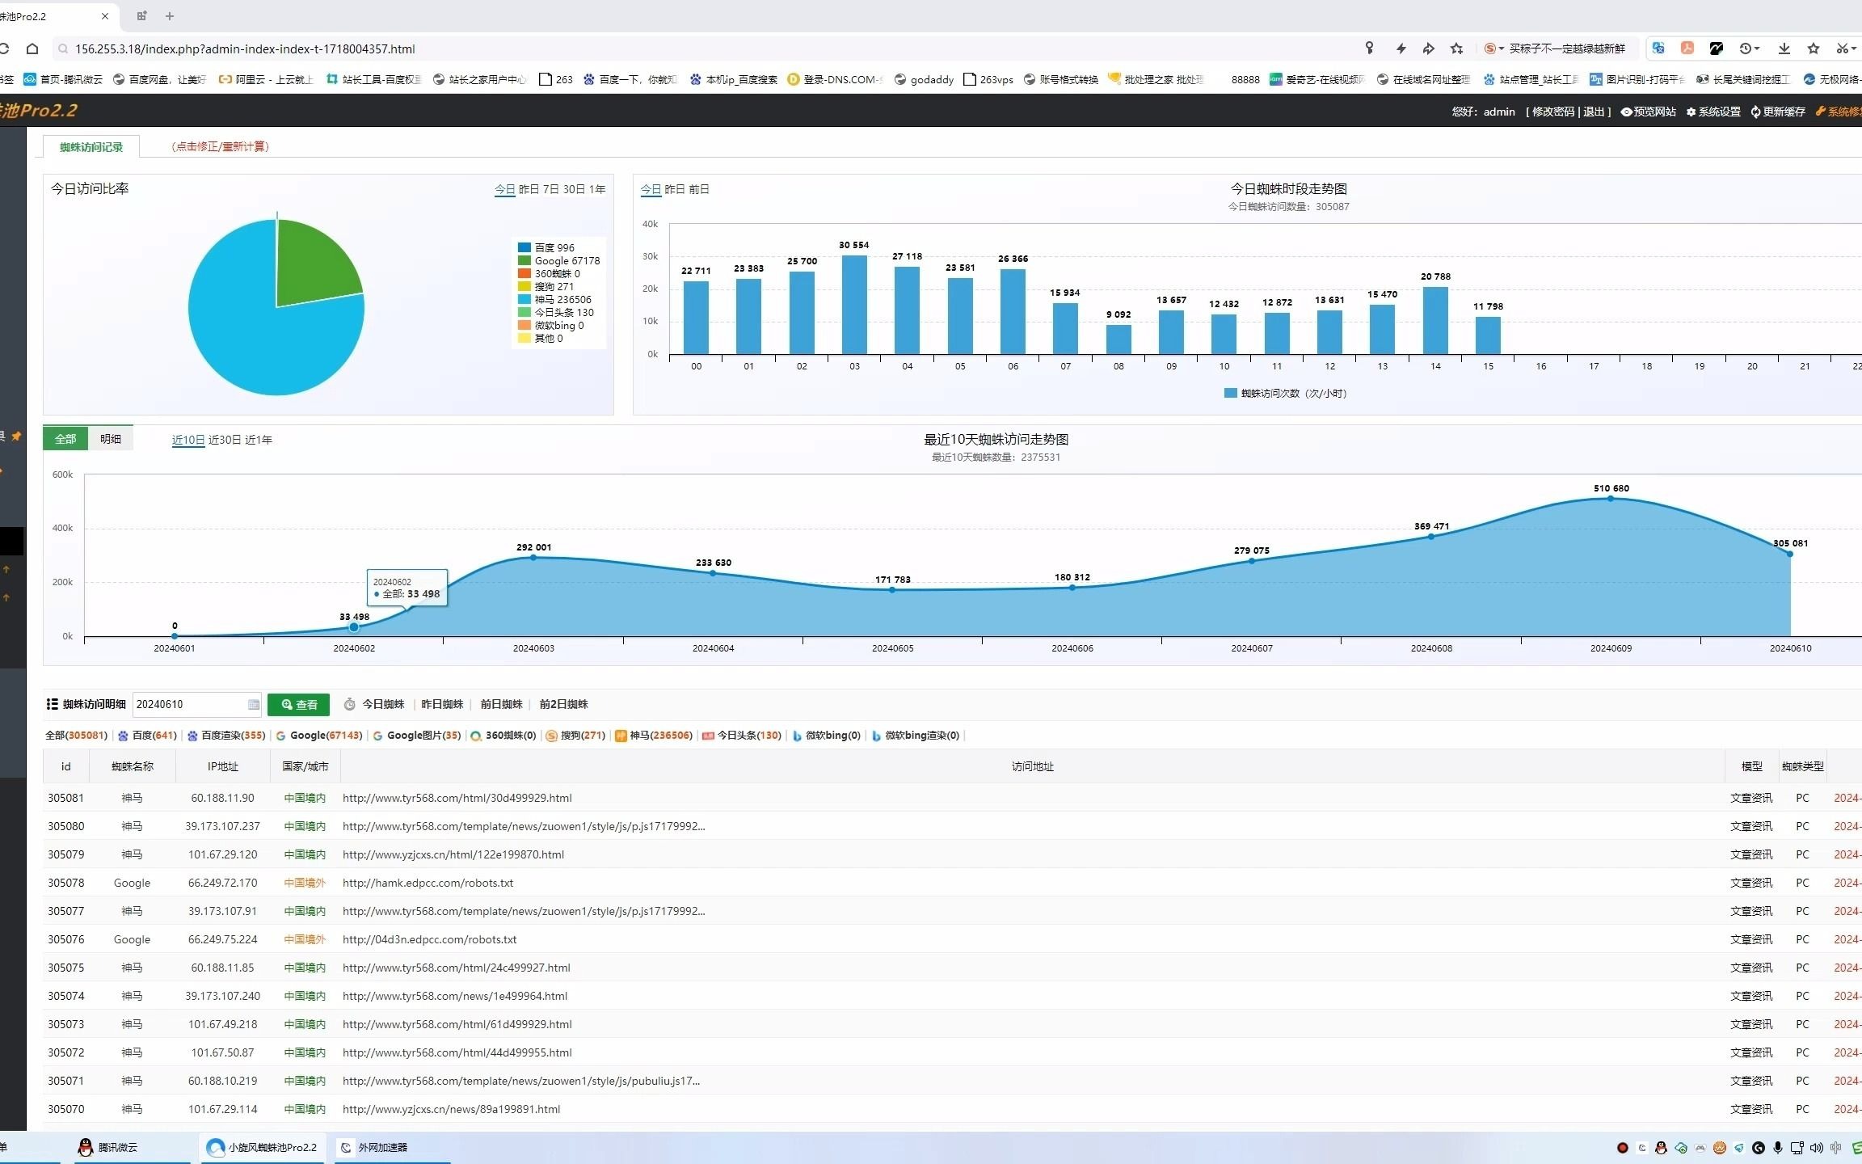Open the scissors screenshot tool dropdown

[x=1847, y=48]
